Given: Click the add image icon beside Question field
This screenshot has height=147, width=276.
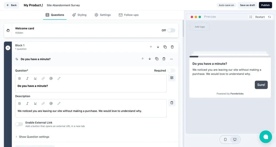Looking at the screenshot, I should click(172, 78).
